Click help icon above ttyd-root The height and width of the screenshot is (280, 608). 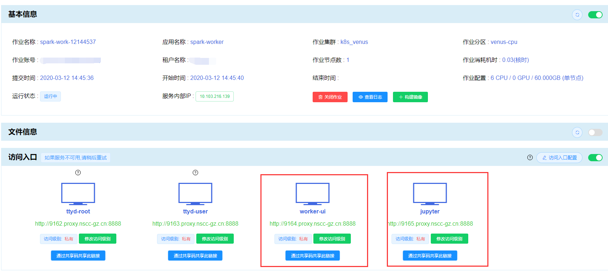(x=78, y=173)
